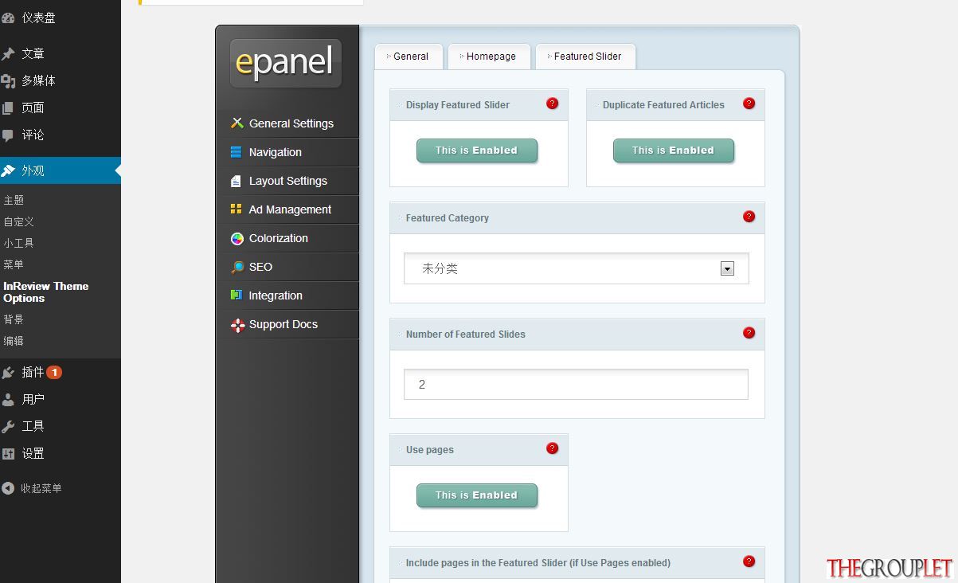
Task: Click the General Settings tools icon
Action: pos(237,123)
